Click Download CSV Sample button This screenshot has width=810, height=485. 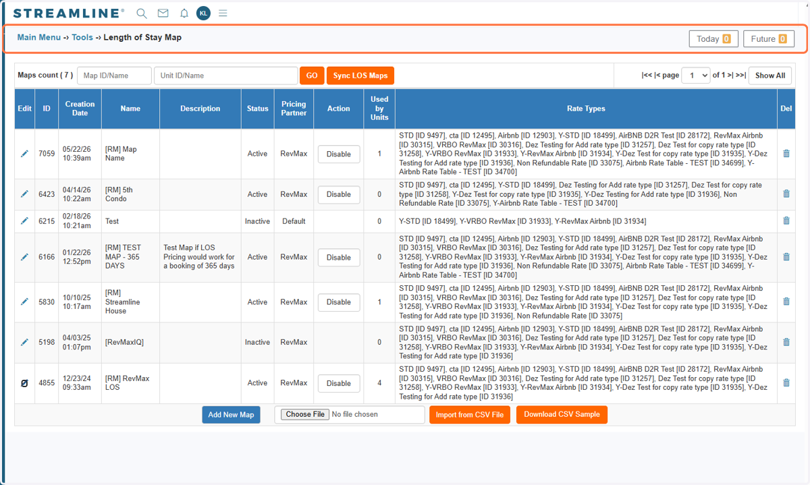[562, 415]
